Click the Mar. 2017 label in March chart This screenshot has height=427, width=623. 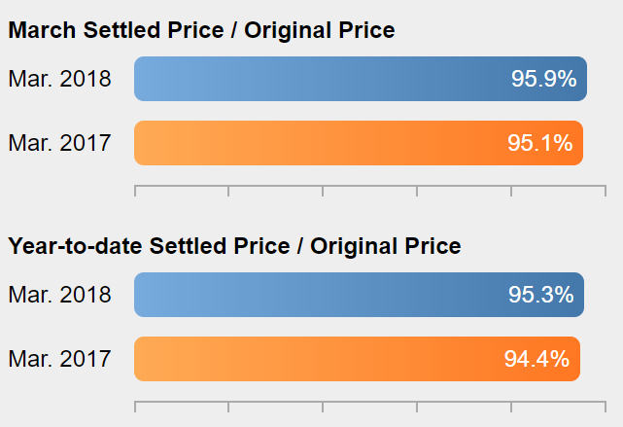click(59, 143)
